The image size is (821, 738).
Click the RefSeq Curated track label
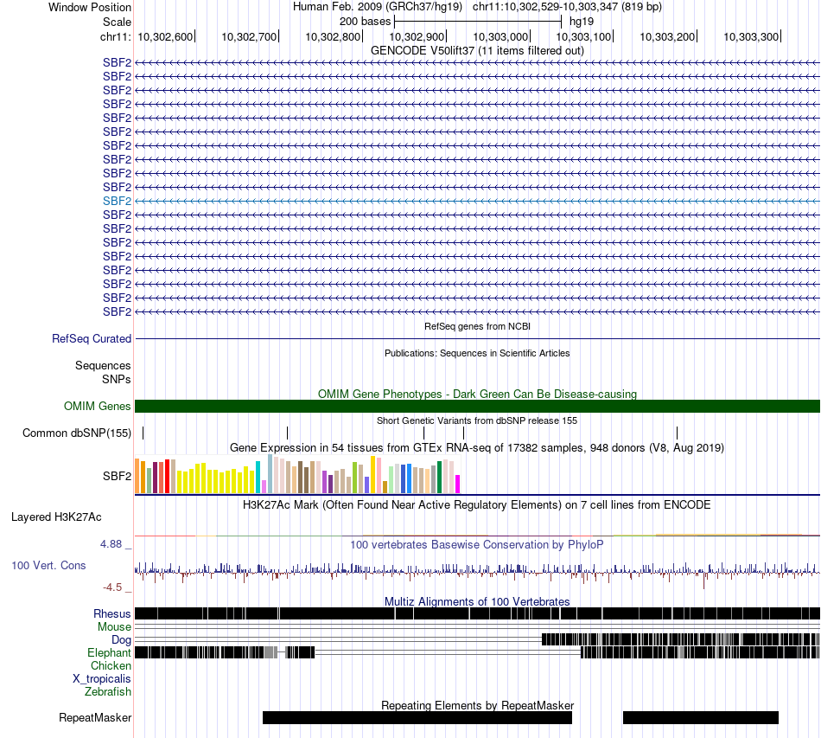click(92, 338)
